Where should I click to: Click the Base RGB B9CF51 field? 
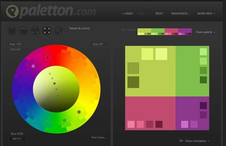pos(17,139)
